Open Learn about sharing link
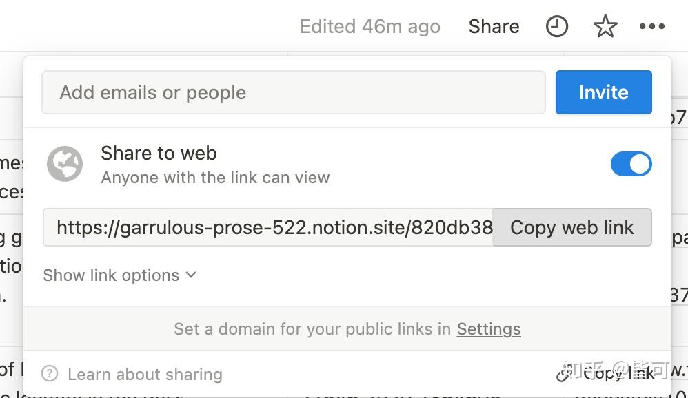688x398 pixels. coord(145,374)
